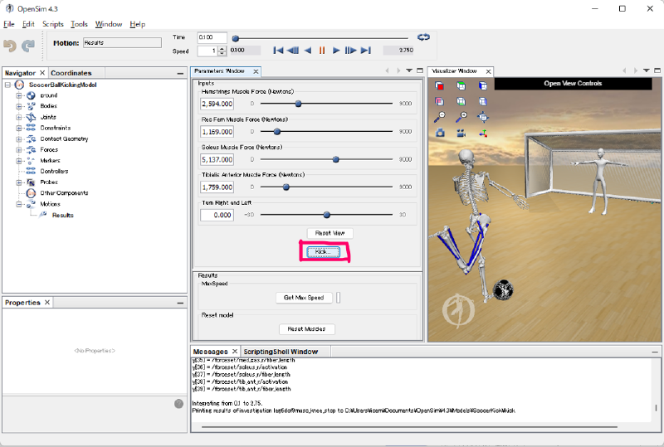664x447 pixels.
Task: Open the Tools menu
Action: (79, 24)
